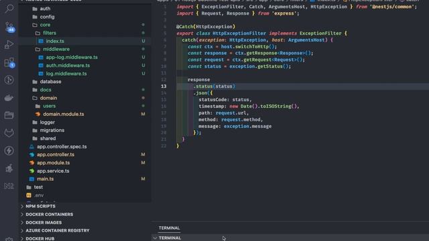Open the Search view in activity bar
429x241 pixels.
tap(9, 9)
